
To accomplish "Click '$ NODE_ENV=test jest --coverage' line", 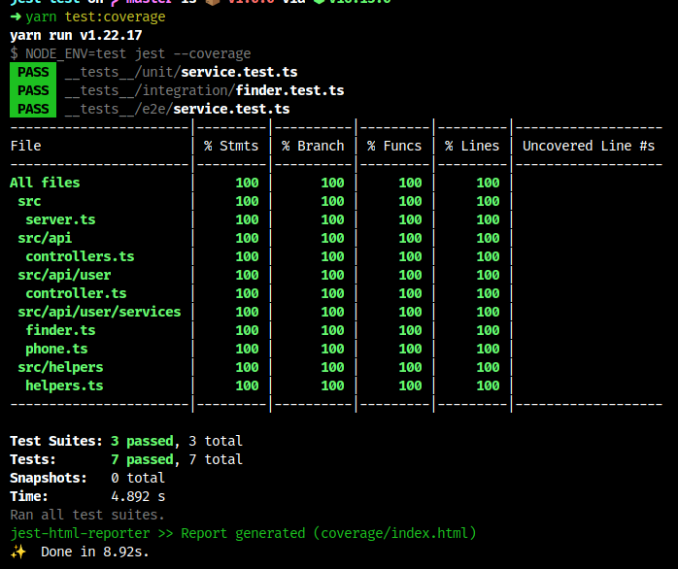I will tap(130, 53).
